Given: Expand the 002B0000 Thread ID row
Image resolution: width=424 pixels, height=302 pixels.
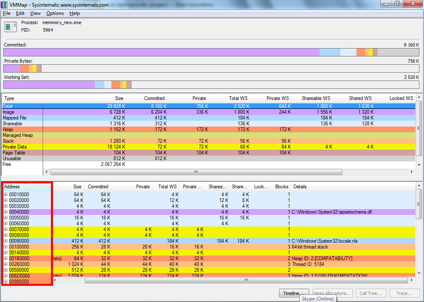Looking at the screenshot, I should (x=5, y=264).
